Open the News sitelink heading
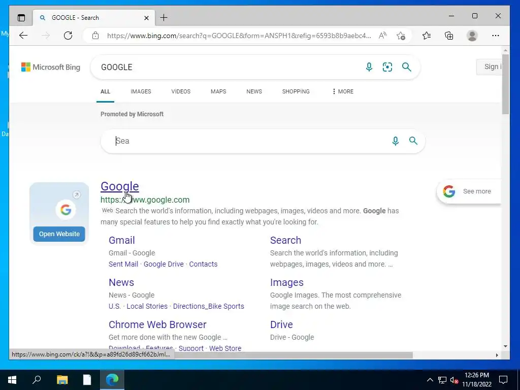This screenshot has width=520, height=390. pyautogui.click(x=121, y=282)
